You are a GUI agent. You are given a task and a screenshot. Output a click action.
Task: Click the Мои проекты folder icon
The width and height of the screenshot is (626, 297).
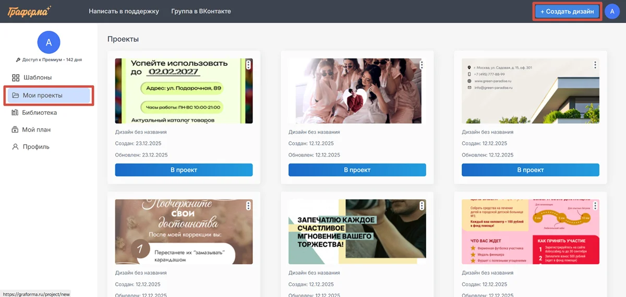pyautogui.click(x=16, y=96)
